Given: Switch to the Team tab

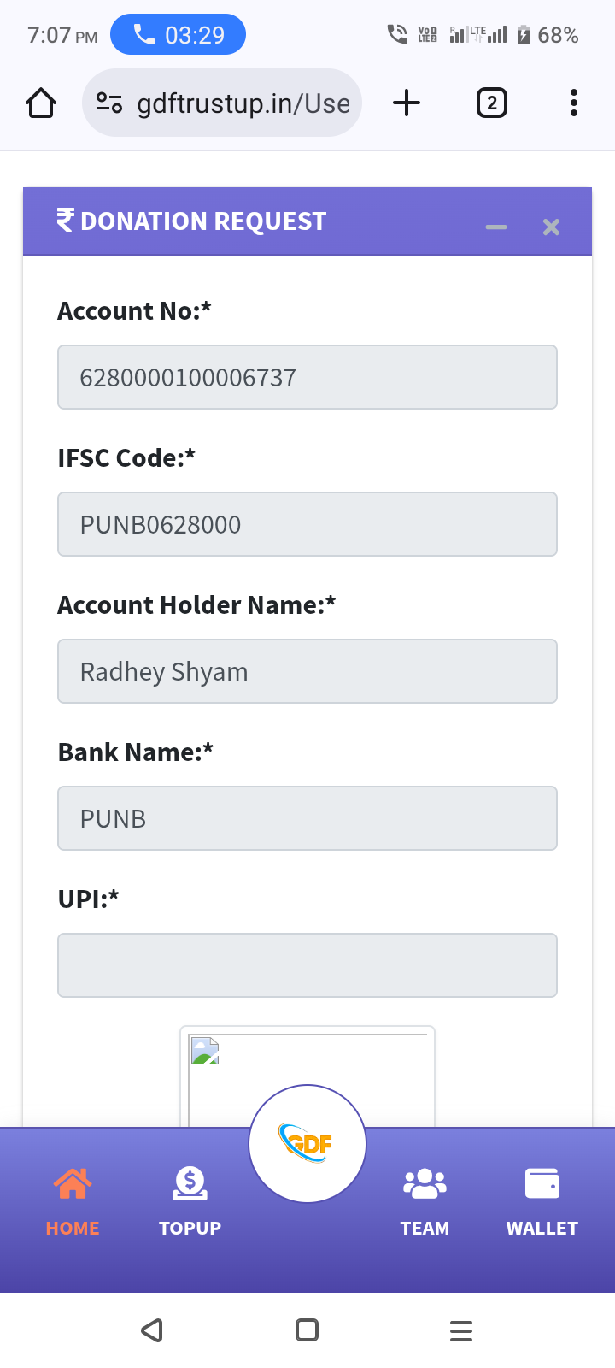Looking at the screenshot, I should [425, 1201].
